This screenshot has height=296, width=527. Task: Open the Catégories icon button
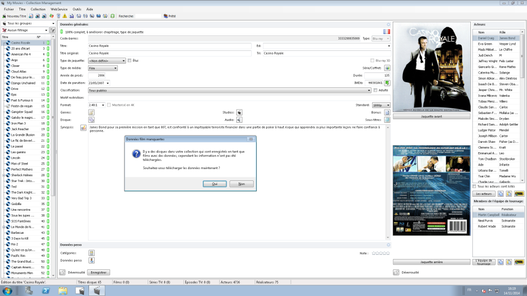[x=92, y=253]
